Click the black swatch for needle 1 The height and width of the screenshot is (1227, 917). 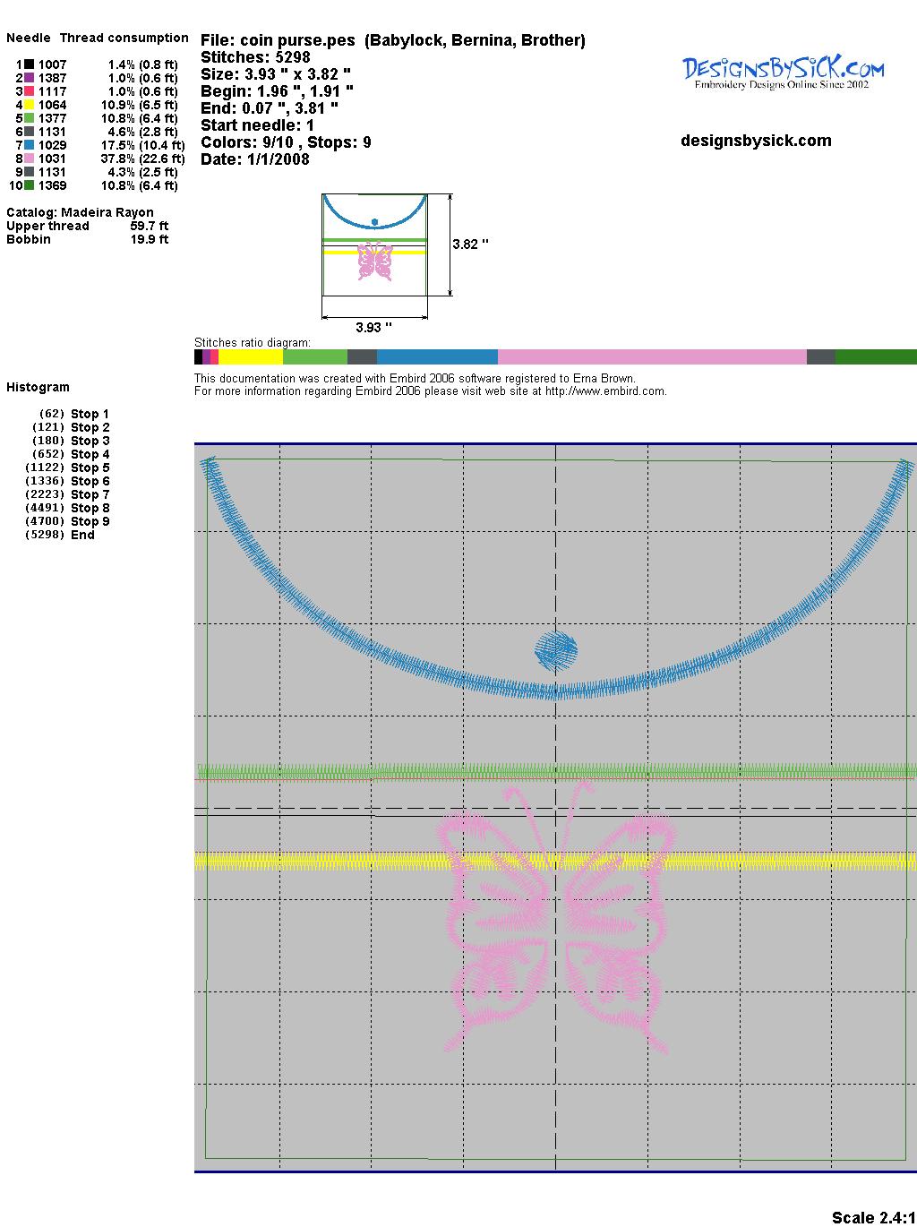coord(30,64)
